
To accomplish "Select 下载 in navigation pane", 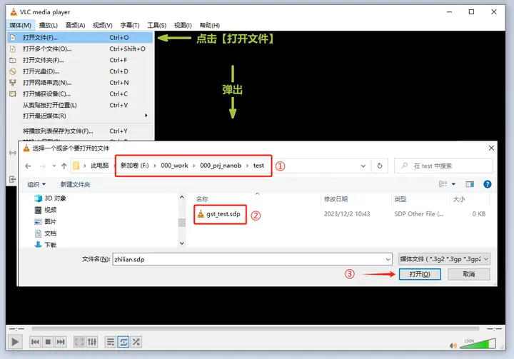I will click(x=46, y=245).
